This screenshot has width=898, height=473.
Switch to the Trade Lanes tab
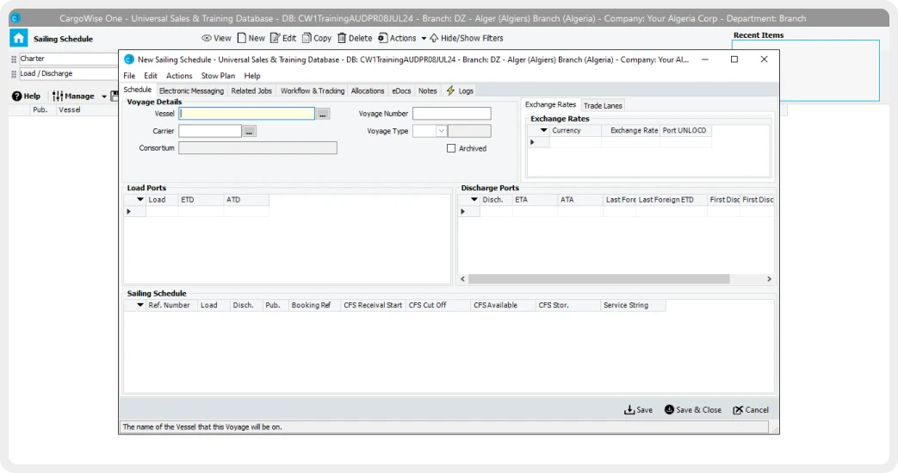click(x=603, y=105)
